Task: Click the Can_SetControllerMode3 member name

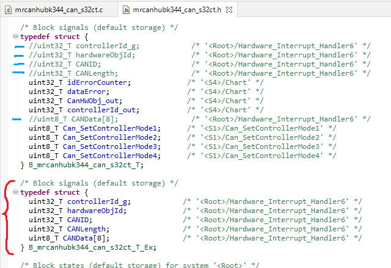Action: [110, 147]
